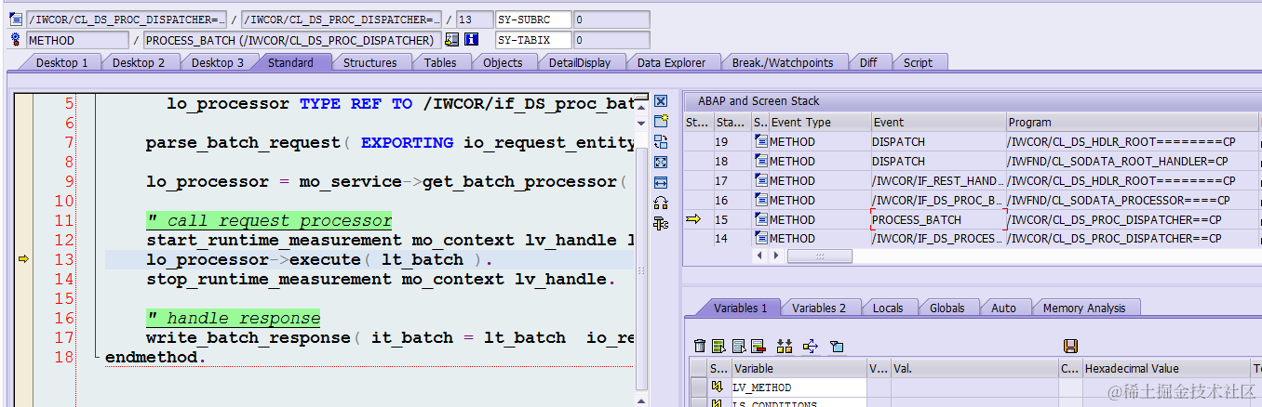Delete variables with the trash icon
Screen dimensions: 1262x407
coord(700,347)
